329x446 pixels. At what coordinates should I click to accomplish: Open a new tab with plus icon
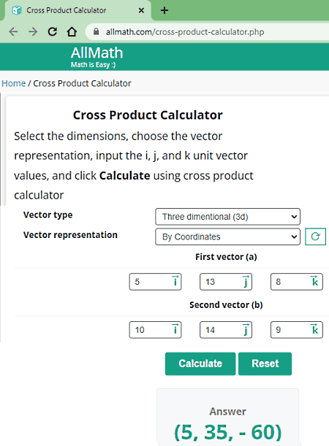coord(164,10)
